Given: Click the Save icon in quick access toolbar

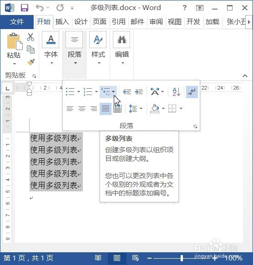Looking at the screenshot, I should [25, 8].
